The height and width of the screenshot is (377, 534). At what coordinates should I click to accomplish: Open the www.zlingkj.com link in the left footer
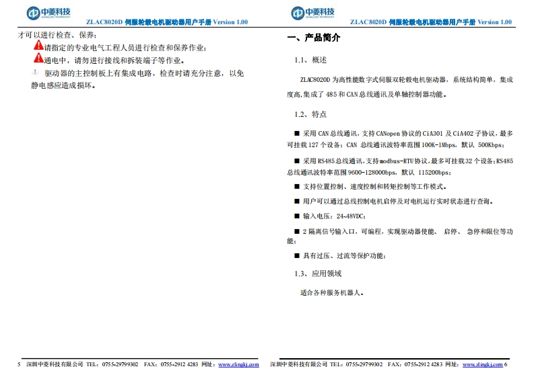(238, 364)
